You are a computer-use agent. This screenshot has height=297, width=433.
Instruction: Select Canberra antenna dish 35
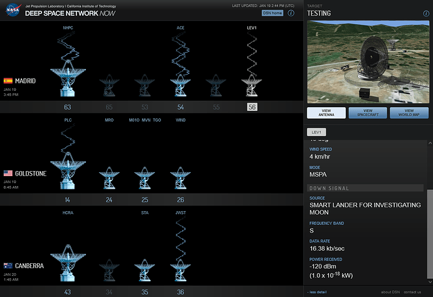pos(144,270)
